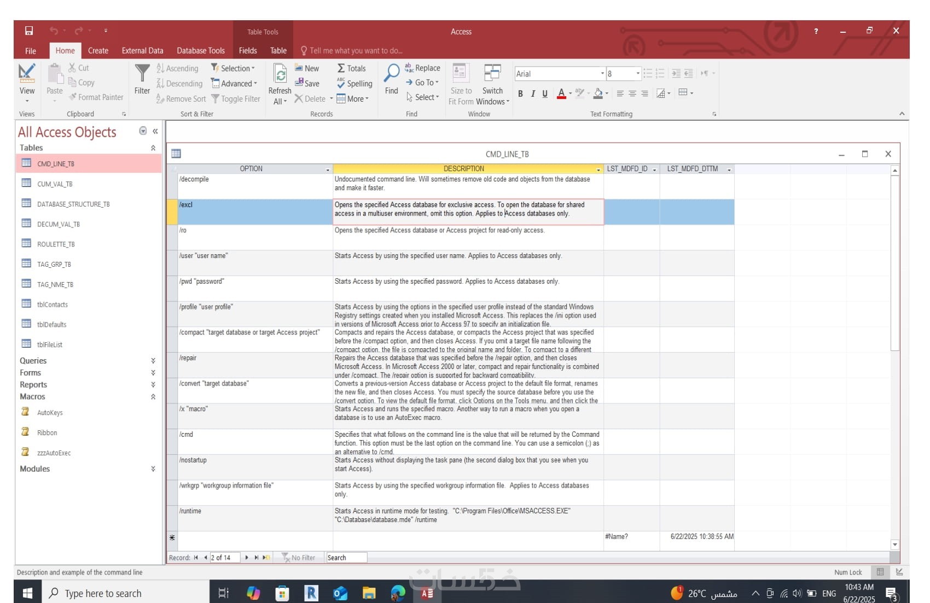930x603 pixels.
Task: Create a New record from the ribbon
Action: [x=307, y=68]
